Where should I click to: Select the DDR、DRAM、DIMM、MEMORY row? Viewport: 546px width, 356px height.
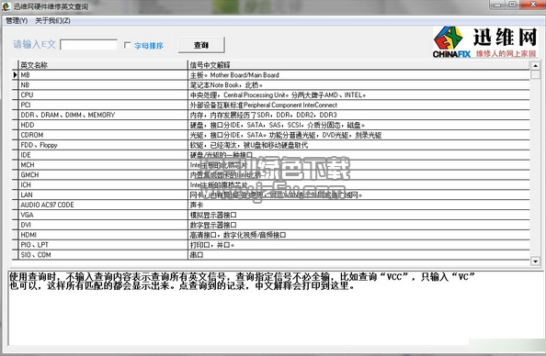pos(271,115)
